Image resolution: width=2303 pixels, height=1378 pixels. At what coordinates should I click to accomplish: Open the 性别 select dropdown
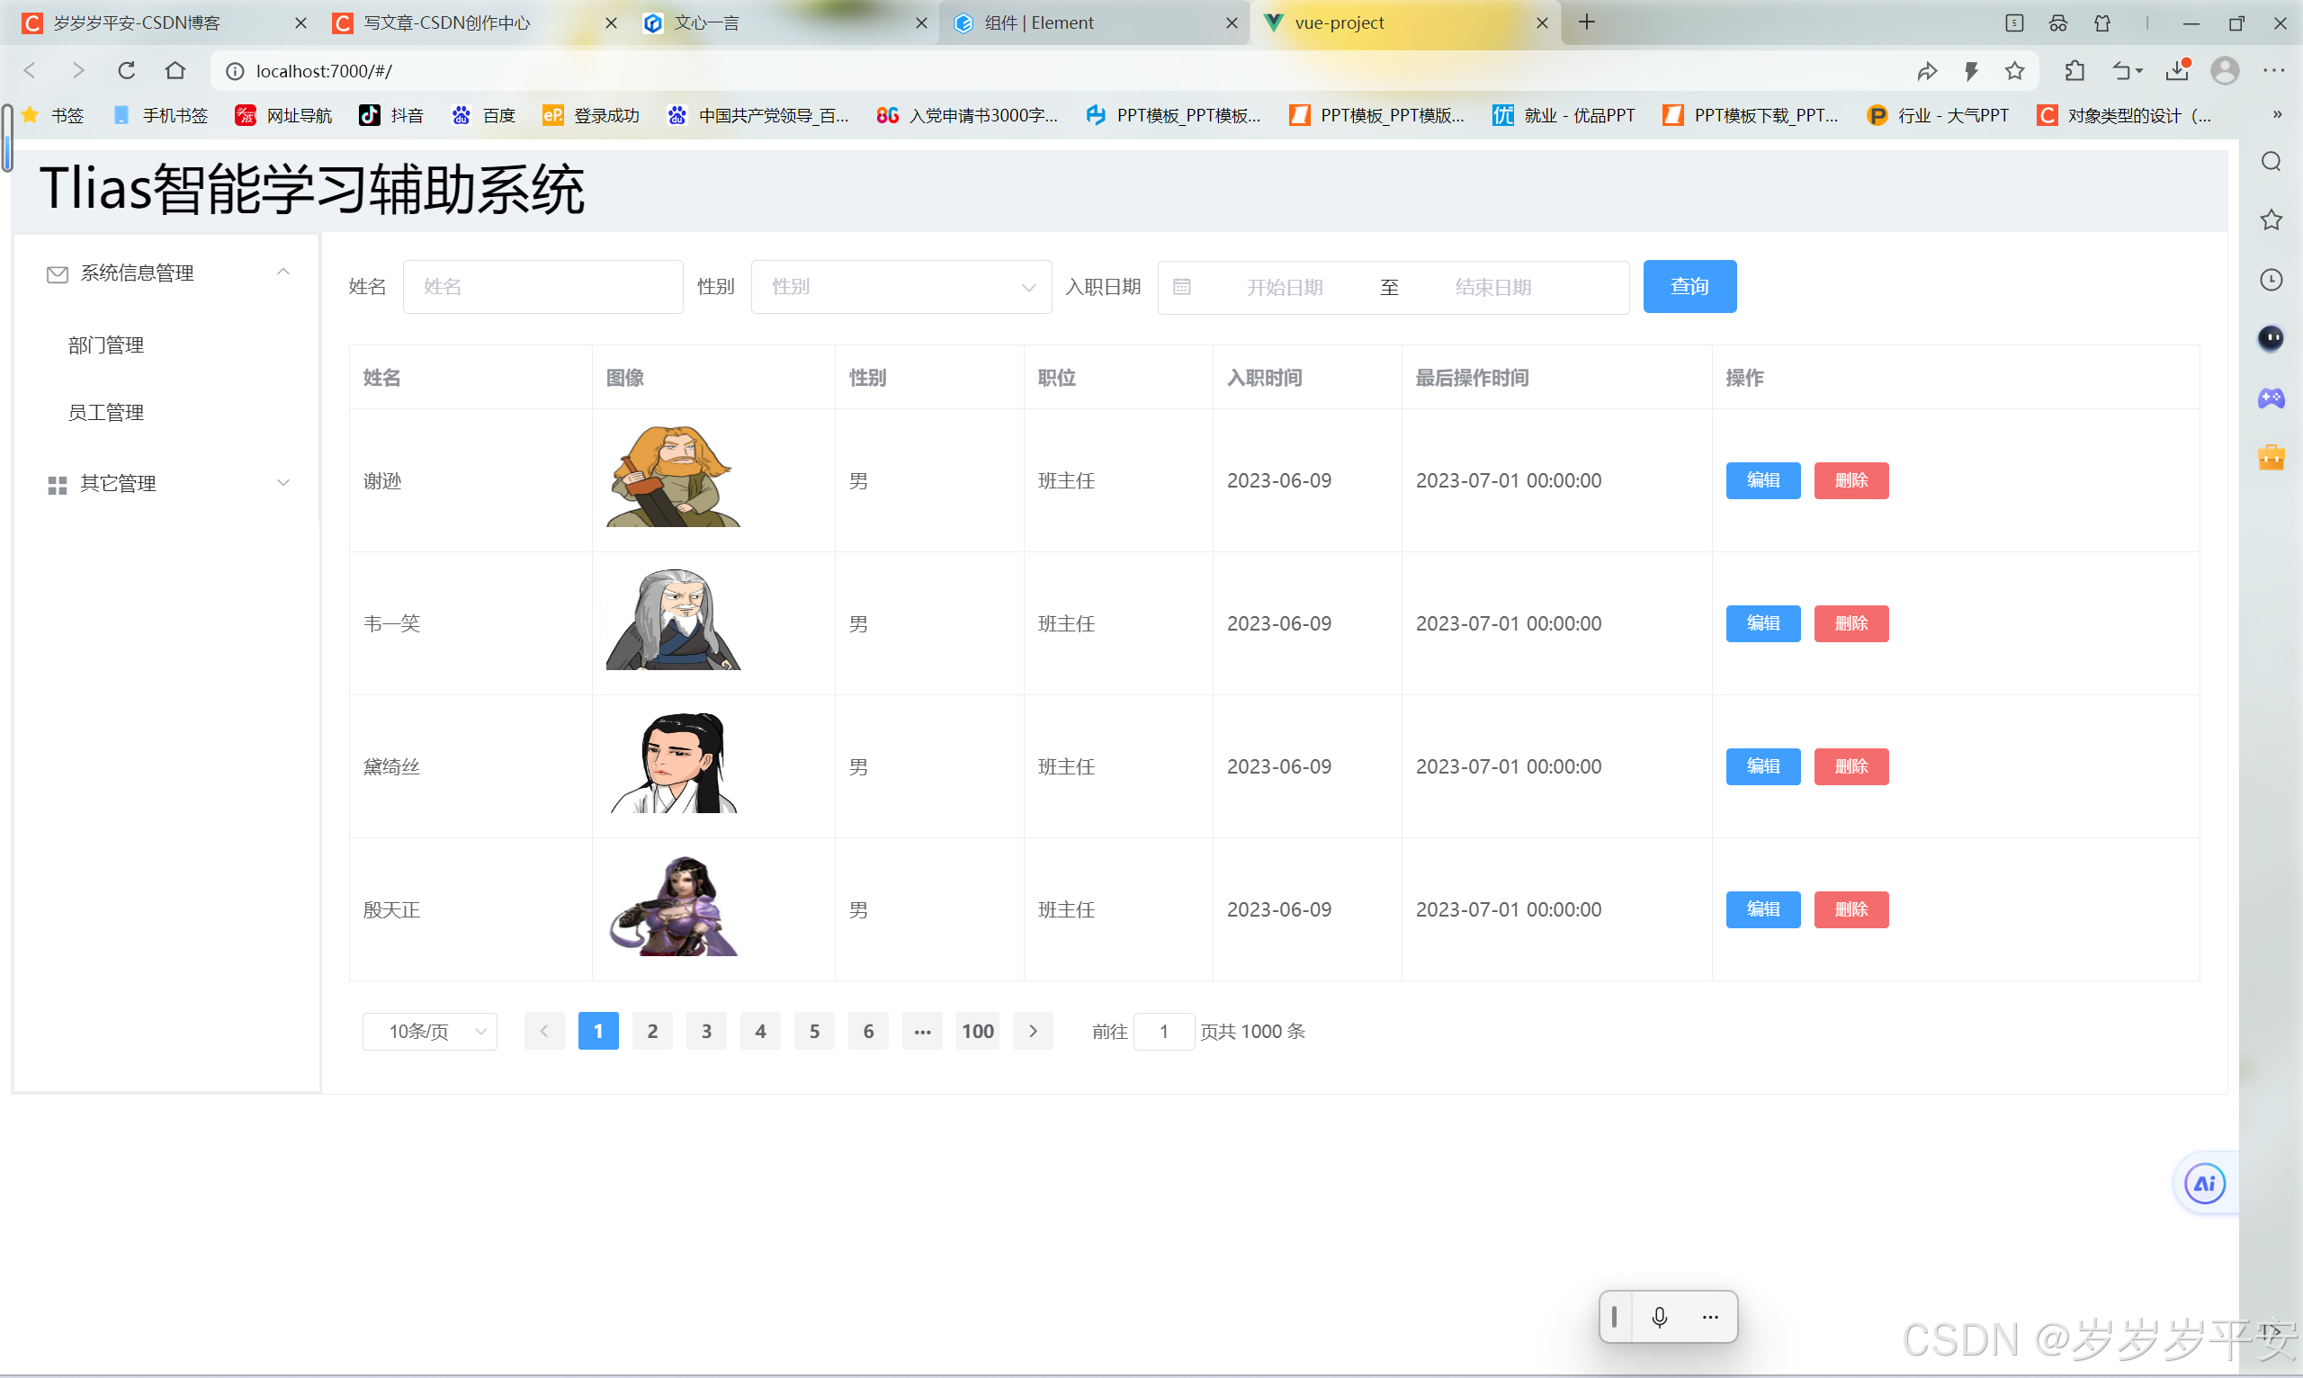pyautogui.click(x=901, y=287)
